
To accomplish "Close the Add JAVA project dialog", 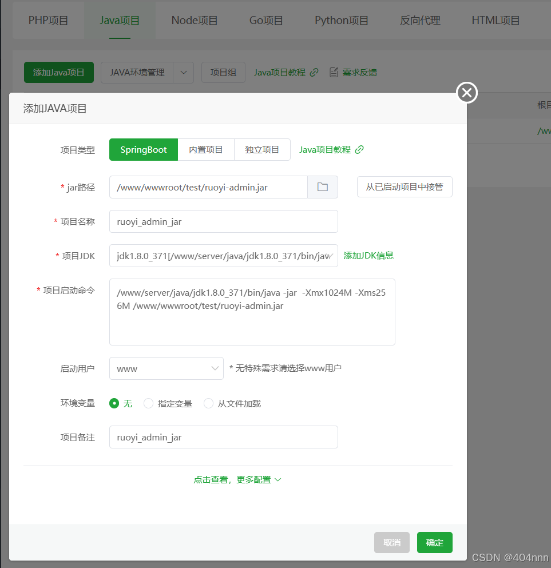I will point(467,93).
